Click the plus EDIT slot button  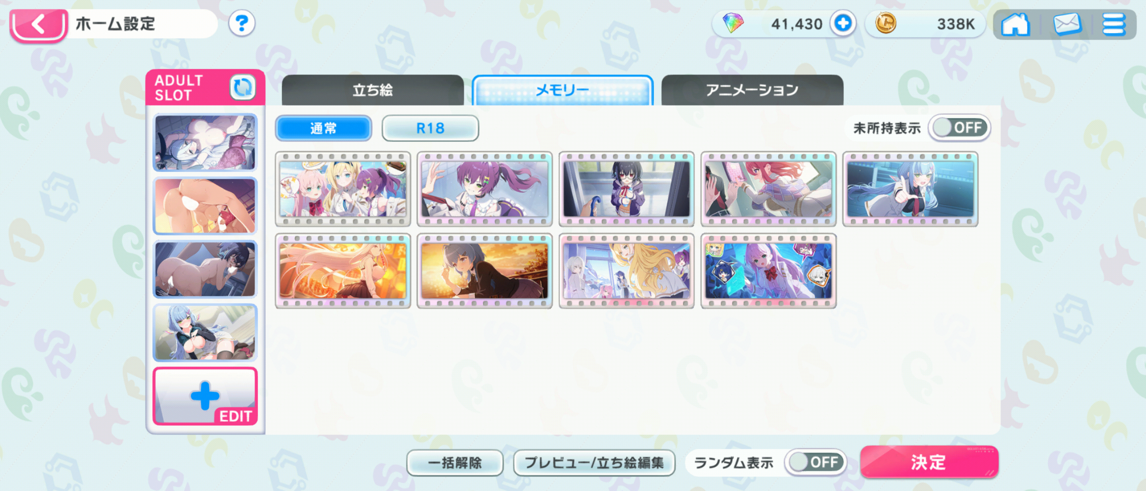[205, 396]
